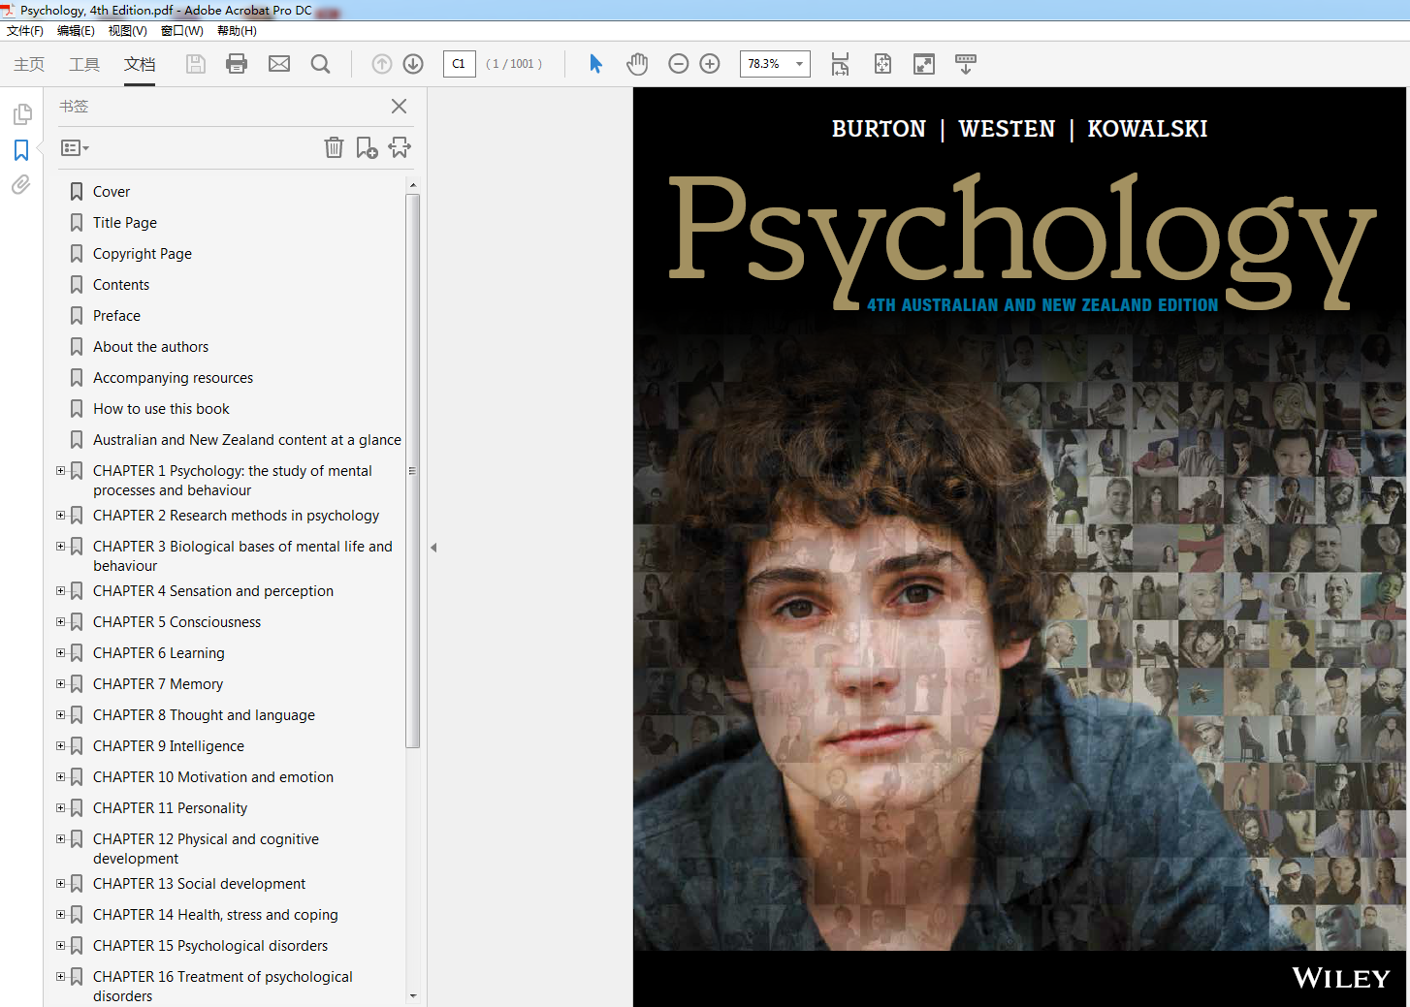Expand CHAPTER 11 Personality bookmark

(x=60, y=808)
